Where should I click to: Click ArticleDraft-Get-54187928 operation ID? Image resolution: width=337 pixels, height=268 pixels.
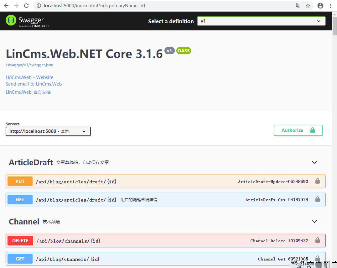277,200
